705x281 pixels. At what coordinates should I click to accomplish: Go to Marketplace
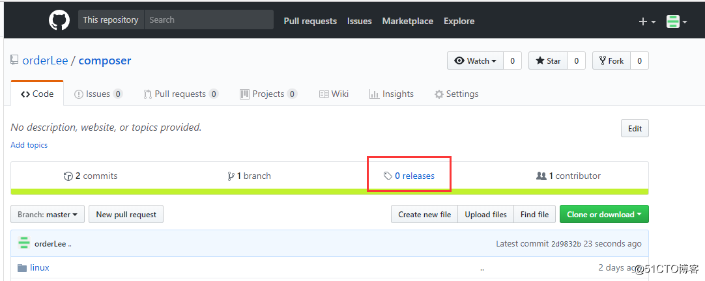click(x=408, y=21)
